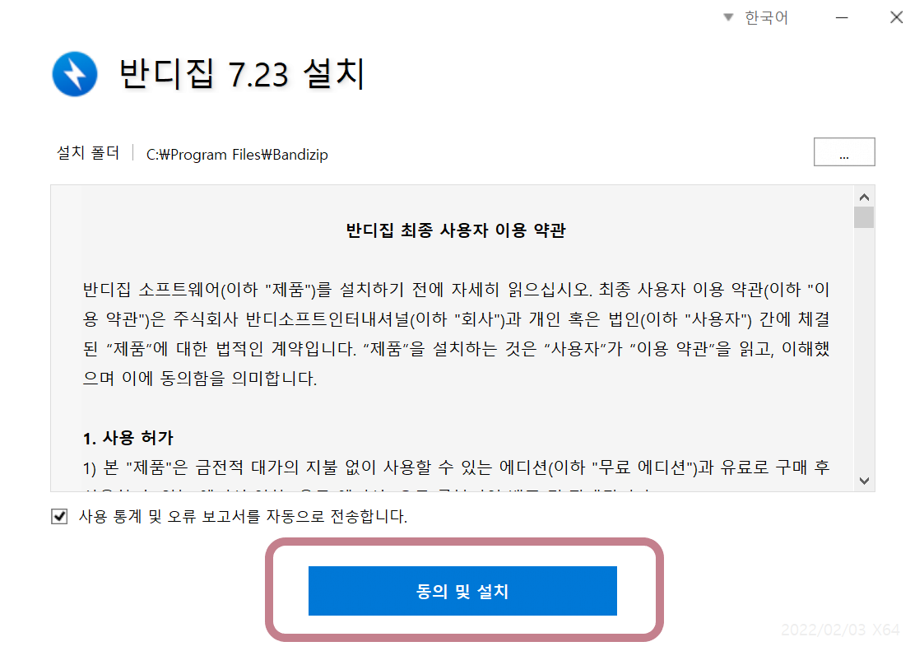Click the scrollbar track below the thumb
924x651 pixels.
pos(864,349)
